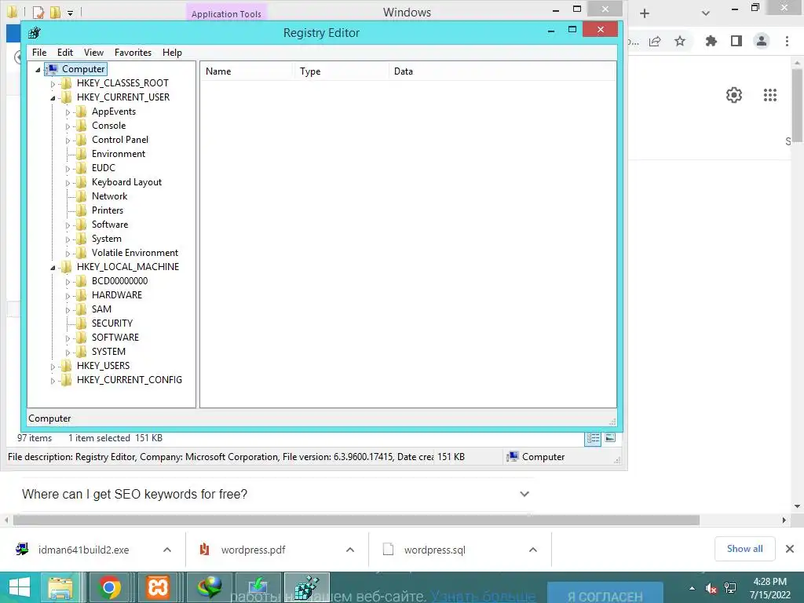This screenshot has width=804, height=603.
Task: Click the Software key folder icon under HKEY_CURRENT_USER
Action: point(81,225)
